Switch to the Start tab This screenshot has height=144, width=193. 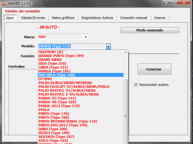[x=10, y=18]
